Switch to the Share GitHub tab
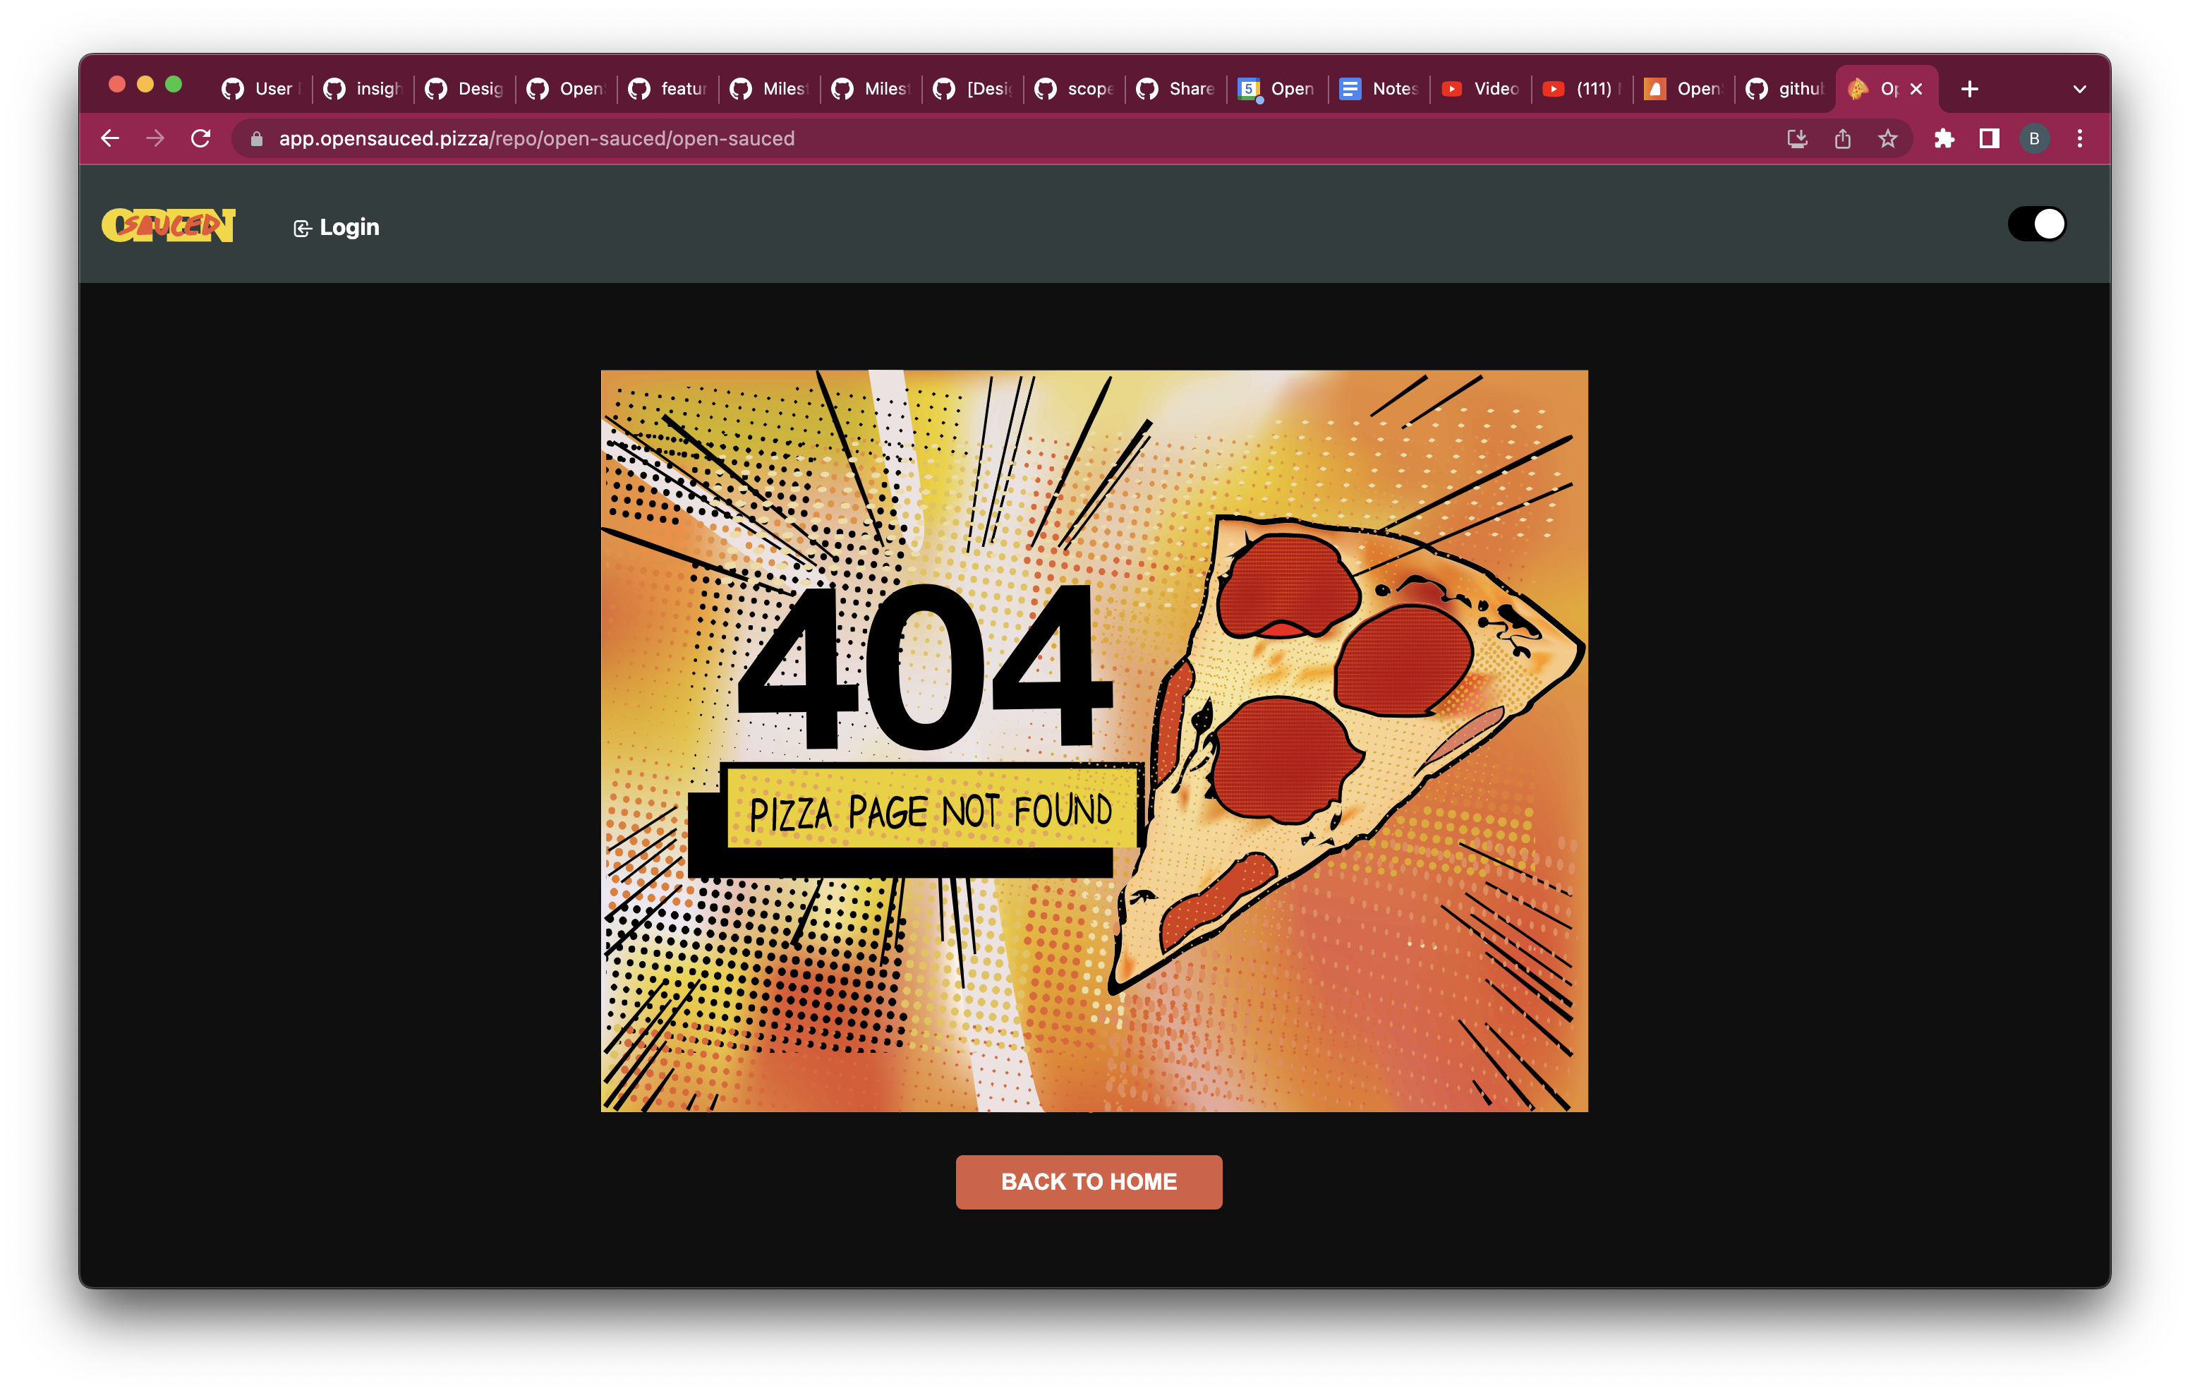Viewport: 2190px width, 1393px height. [1176, 88]
